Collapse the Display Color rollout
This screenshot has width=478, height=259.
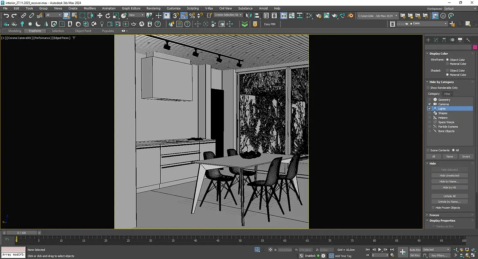point(438,54)
